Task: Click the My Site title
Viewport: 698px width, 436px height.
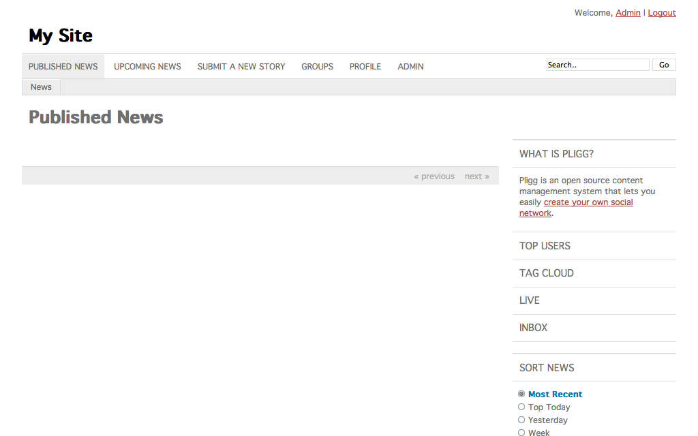Action: pos(61,35)
